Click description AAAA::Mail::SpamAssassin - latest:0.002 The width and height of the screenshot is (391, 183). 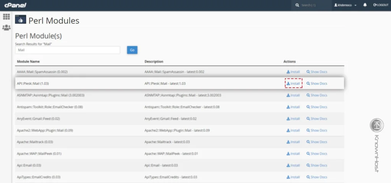pyautogui.click(x=174, y=72)
